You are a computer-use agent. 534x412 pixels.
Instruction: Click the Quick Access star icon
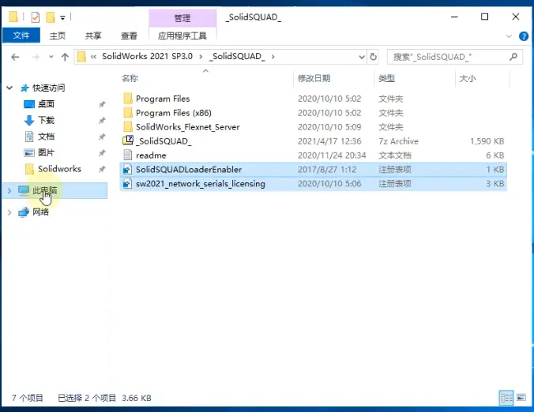click(24, 88)
